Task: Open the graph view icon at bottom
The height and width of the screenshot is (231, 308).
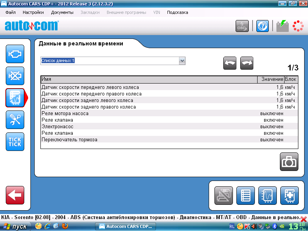Action: [268, 195]
